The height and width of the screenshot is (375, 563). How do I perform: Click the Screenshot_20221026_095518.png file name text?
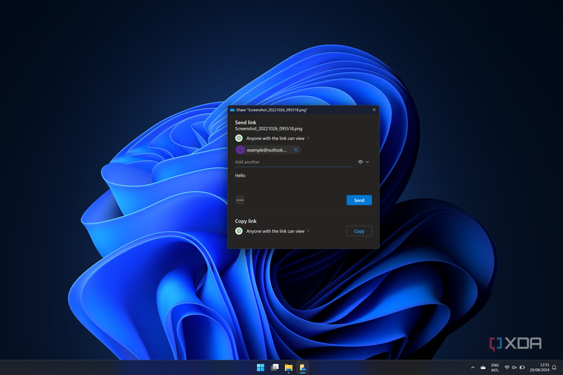pyautogui.click(x=269, y=129)
